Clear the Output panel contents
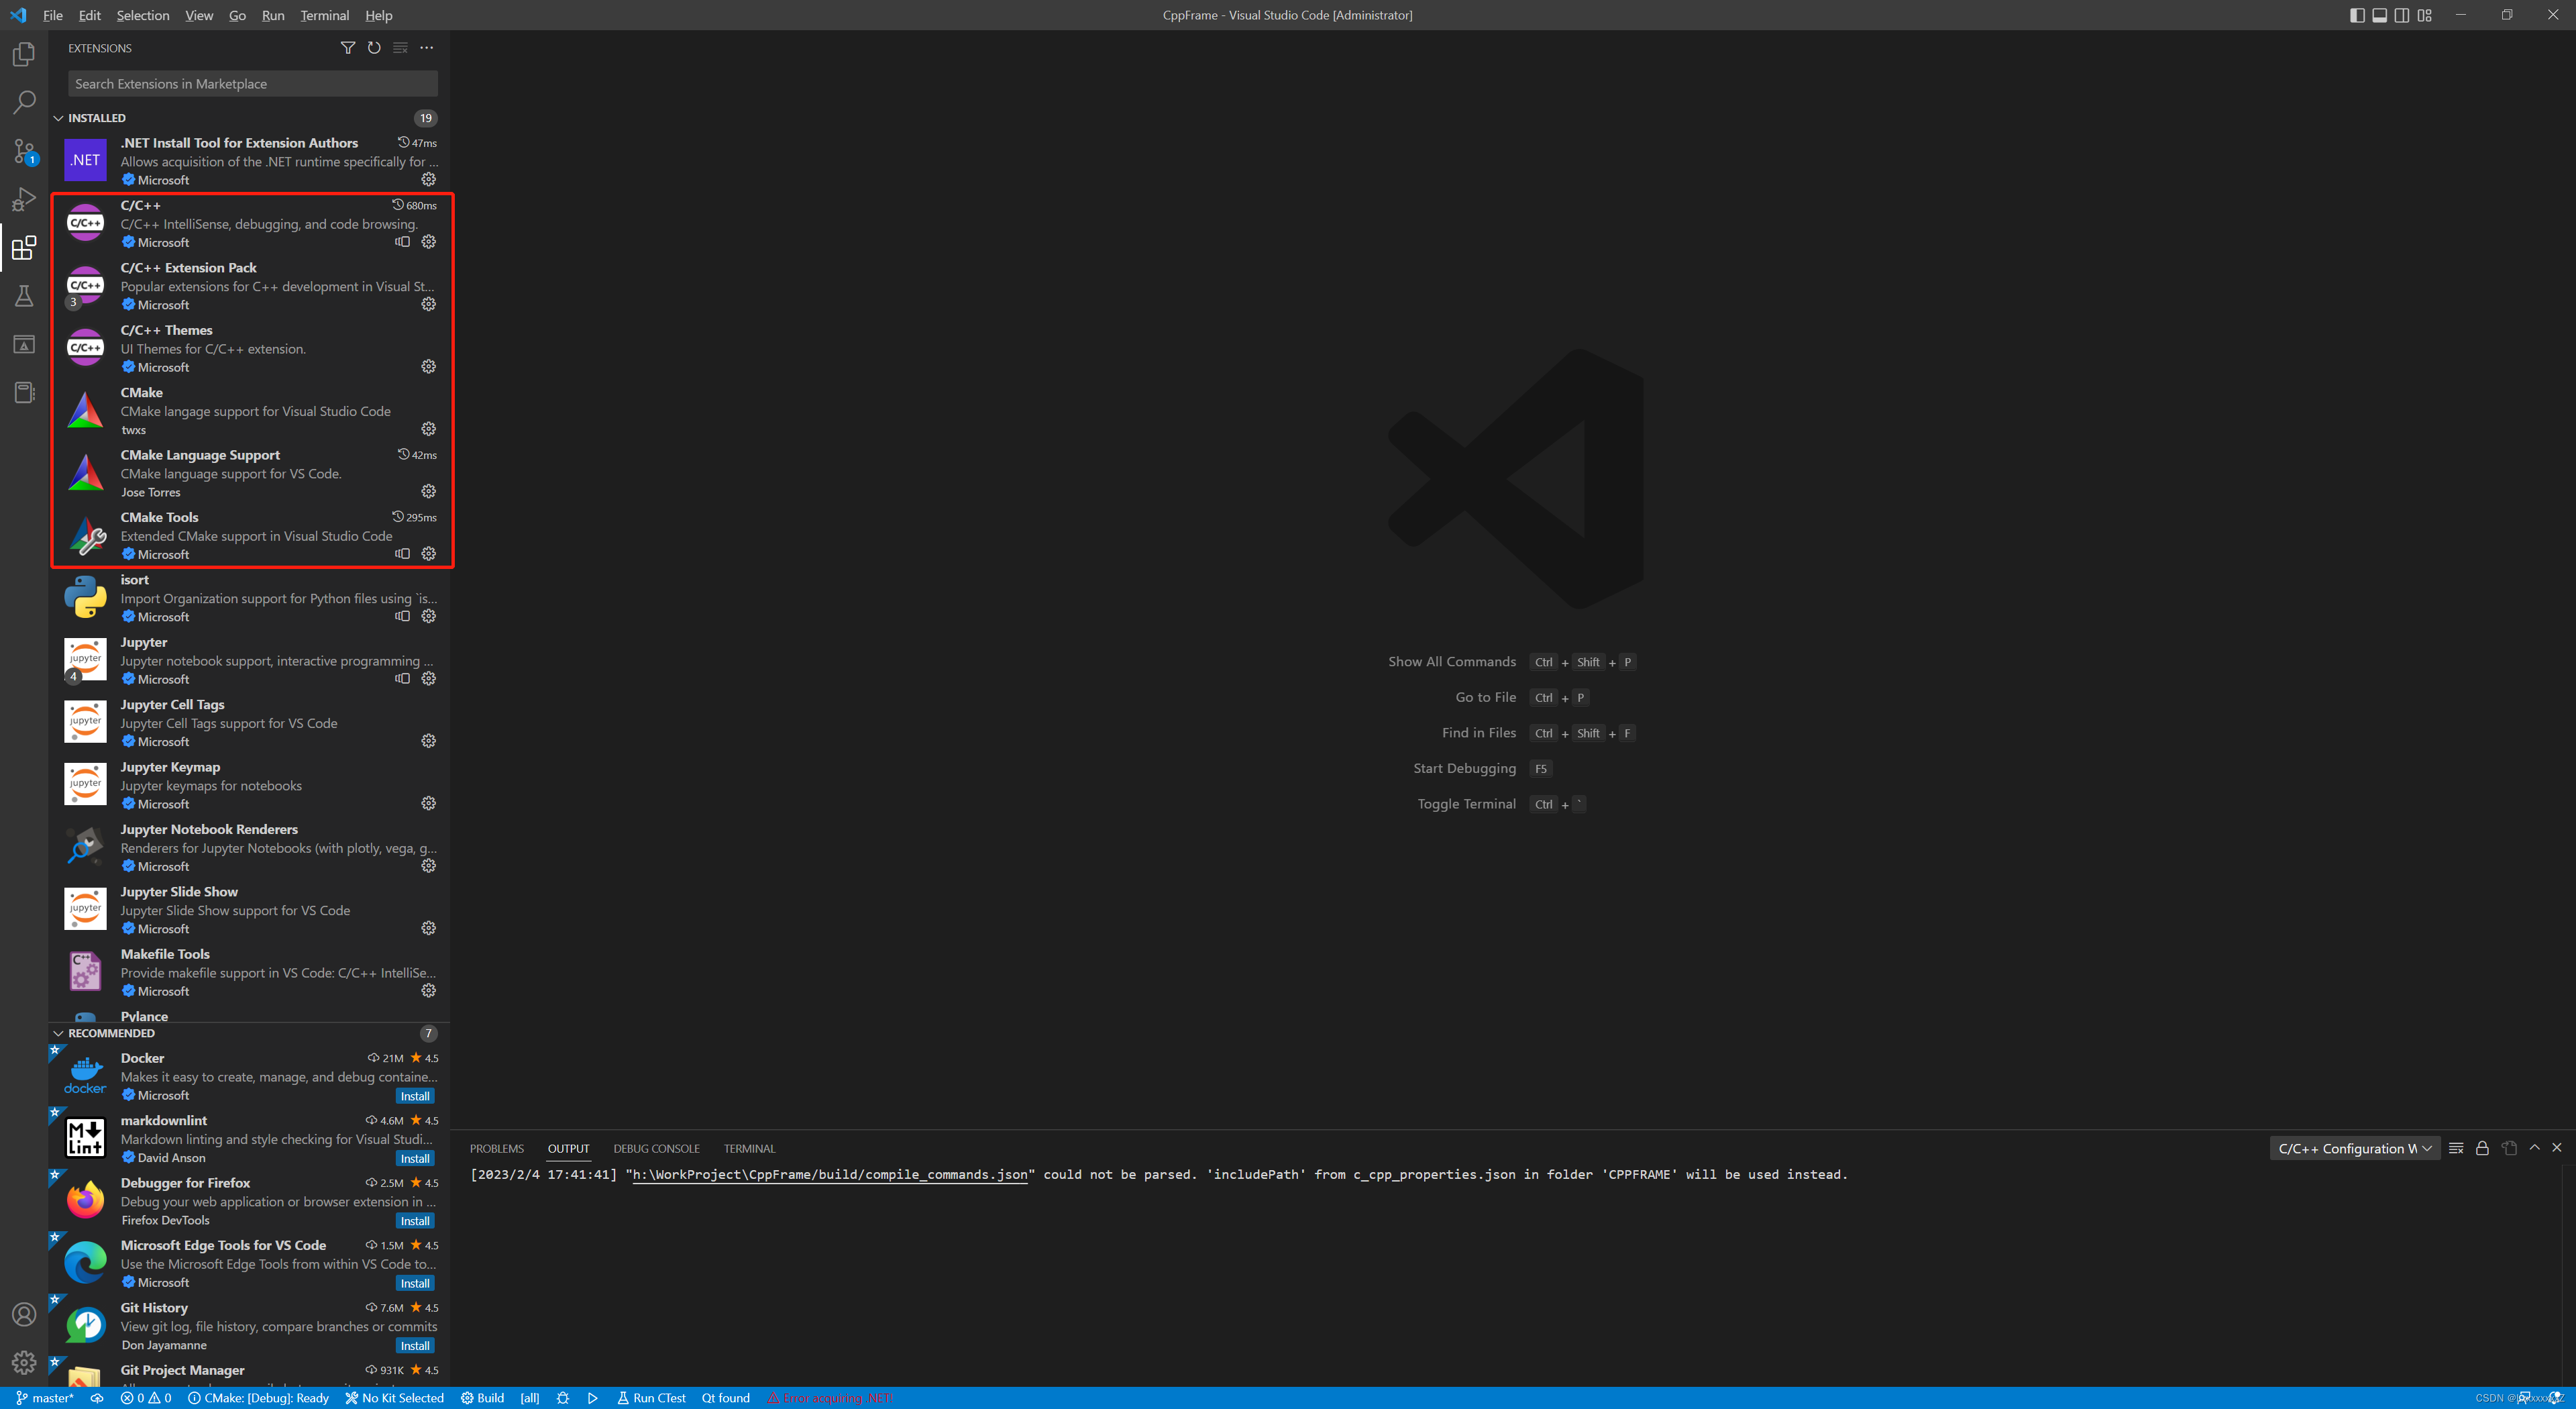Image resolution: width=2576 pixels, height=1409 pixels. (x=2457, y=1148)
